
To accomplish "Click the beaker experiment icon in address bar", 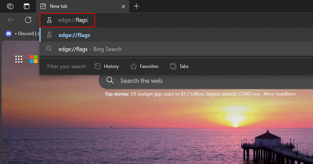I will coord(50,20).
